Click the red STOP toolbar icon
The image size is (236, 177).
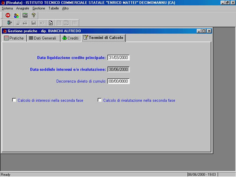coord(7,15)
